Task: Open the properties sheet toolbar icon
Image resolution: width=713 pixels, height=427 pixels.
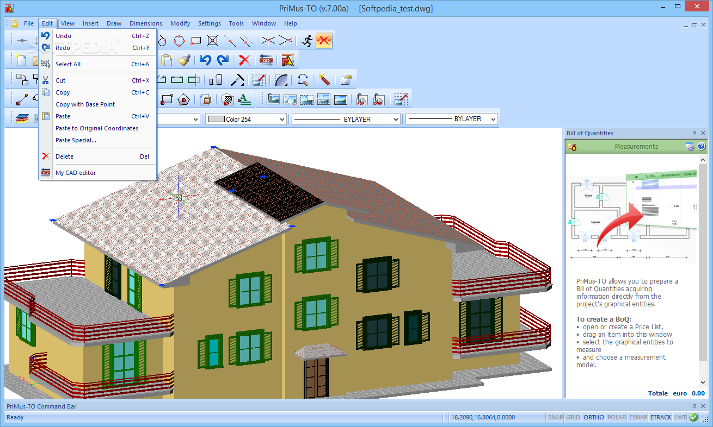Action: coord(346,80)
